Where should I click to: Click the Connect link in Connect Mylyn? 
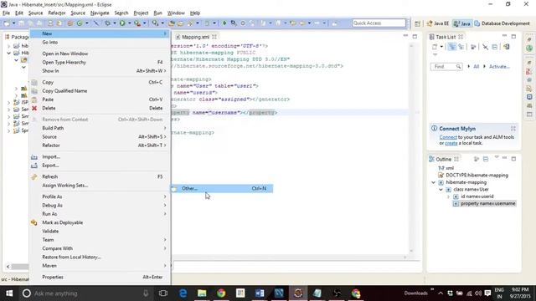pyautogui.click(x=448, y=137)
